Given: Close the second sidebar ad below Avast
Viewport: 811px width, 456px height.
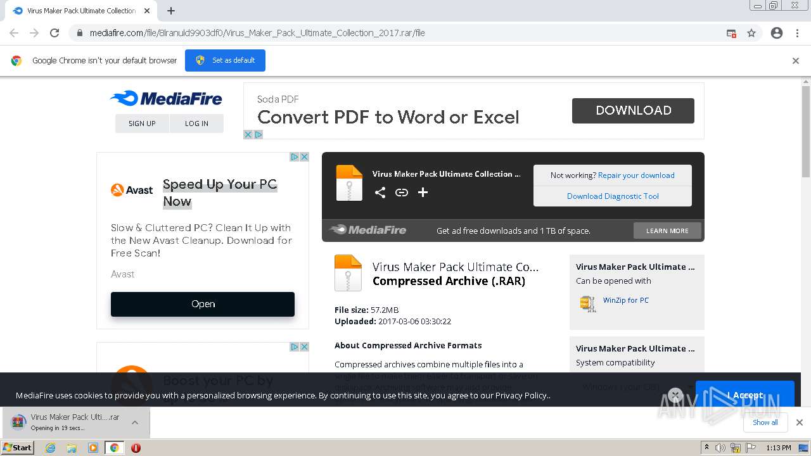Looking at the screenshot, I should (x=304, y=347).
